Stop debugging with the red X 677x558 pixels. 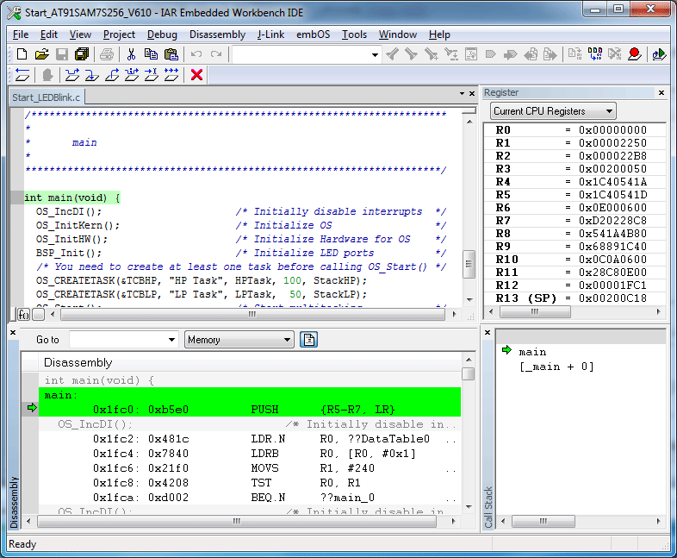tap(197, 75)
